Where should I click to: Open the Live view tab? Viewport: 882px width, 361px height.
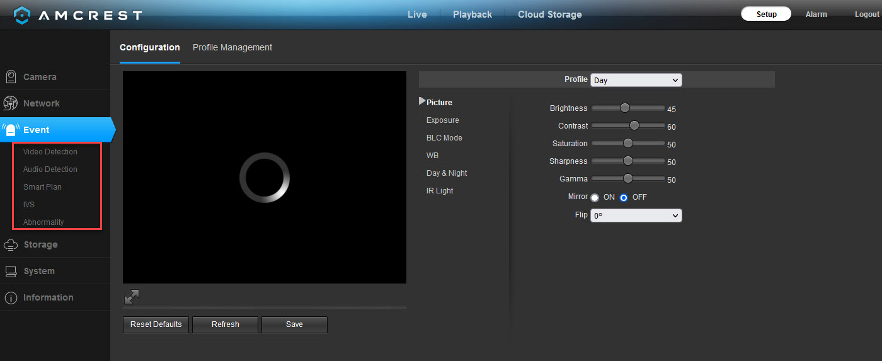[417, 14]
